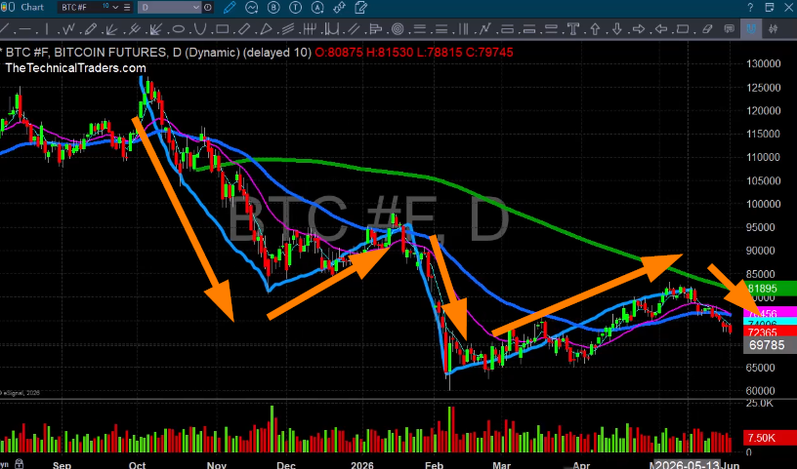Viewport: 797px width, 469px height.
Task: Open the studies wave icon
Action: (252, 8)
